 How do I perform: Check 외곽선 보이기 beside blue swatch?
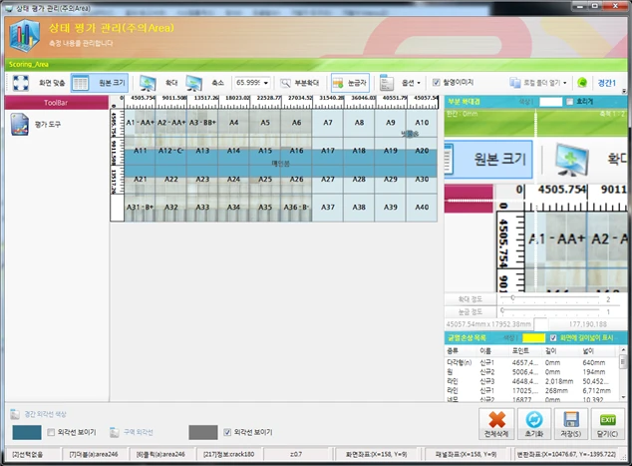tap(51, 432)
